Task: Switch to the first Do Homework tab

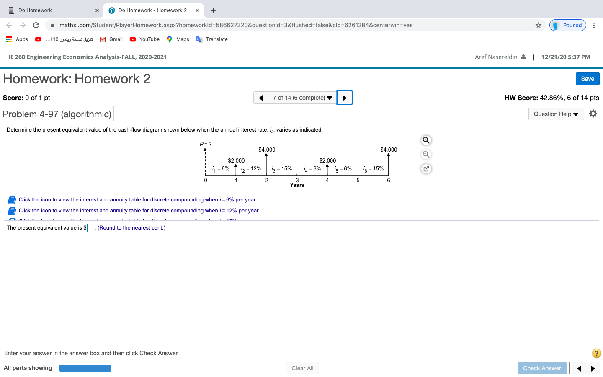Action: coord(50,10)
